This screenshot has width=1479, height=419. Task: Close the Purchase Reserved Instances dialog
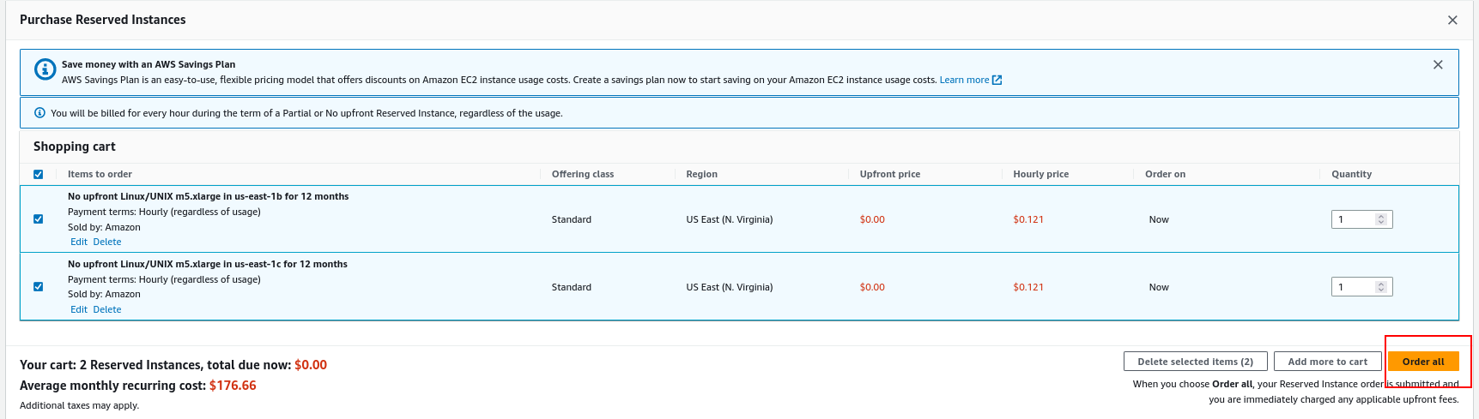pos(1452,21)
